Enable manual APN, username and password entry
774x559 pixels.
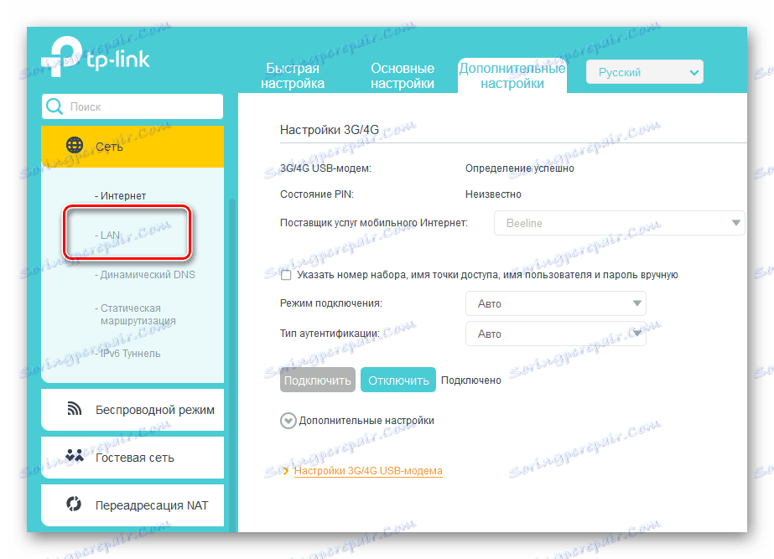(285, 274)
